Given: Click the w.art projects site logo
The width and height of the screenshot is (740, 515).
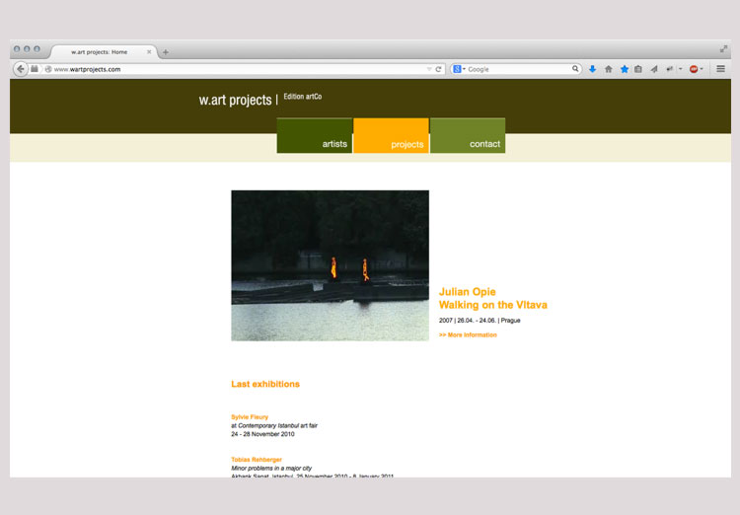Looking at the screenshot, I should click(235, 100).
